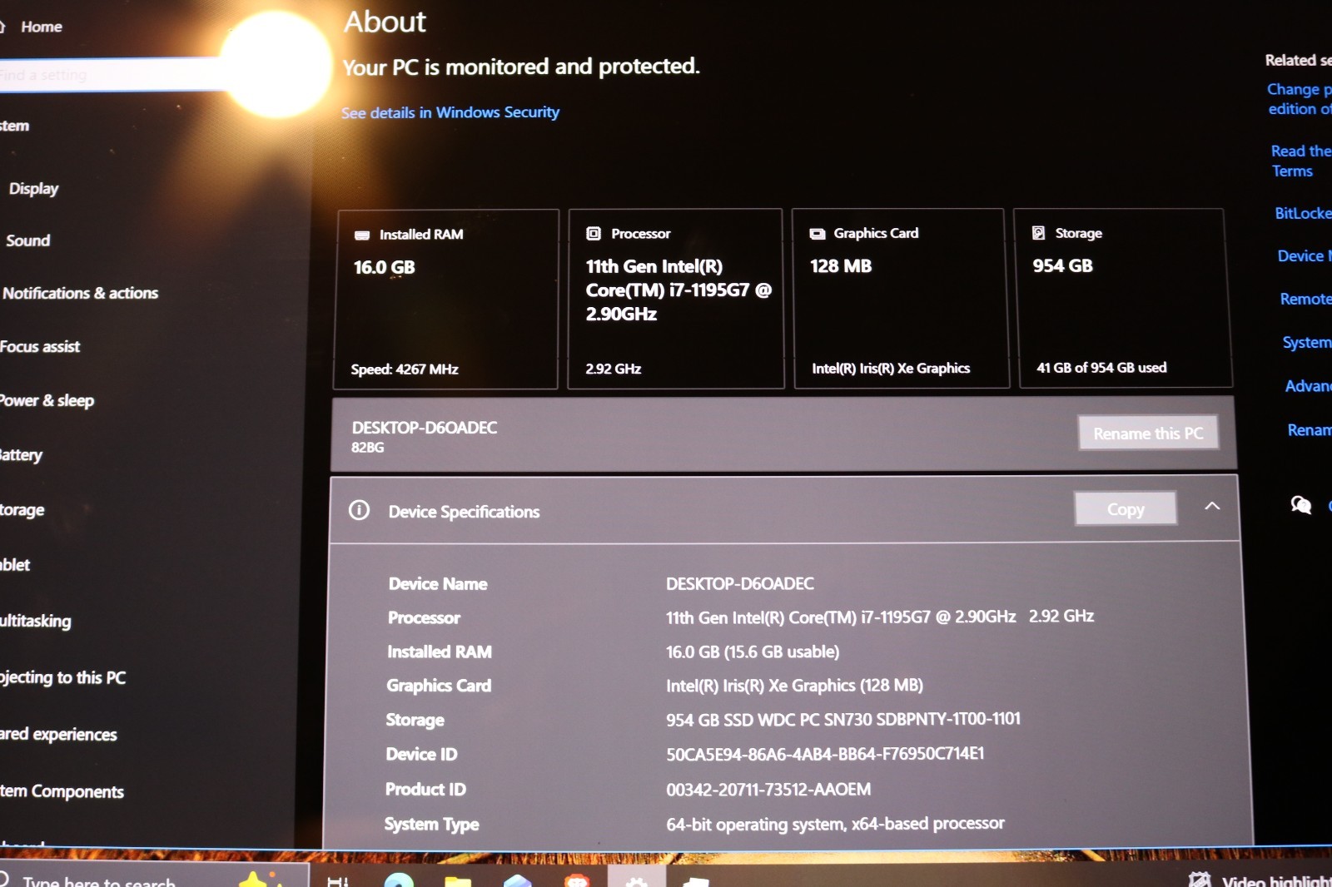
Task: Open Battery settings in sidebar
Action: pyautogui.click(x=21, y=455)
